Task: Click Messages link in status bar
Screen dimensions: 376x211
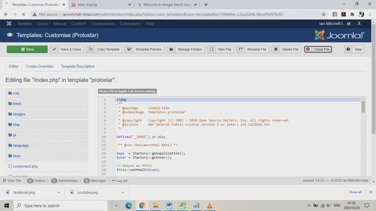Action: 95,181
